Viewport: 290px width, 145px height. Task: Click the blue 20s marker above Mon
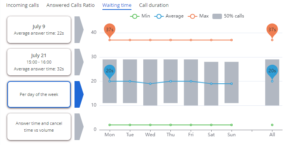coord(110,71)
